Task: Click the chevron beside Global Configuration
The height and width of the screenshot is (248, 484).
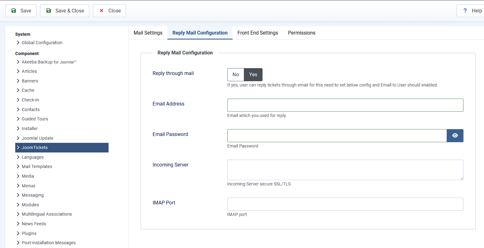Action: [x=18, y=43]
